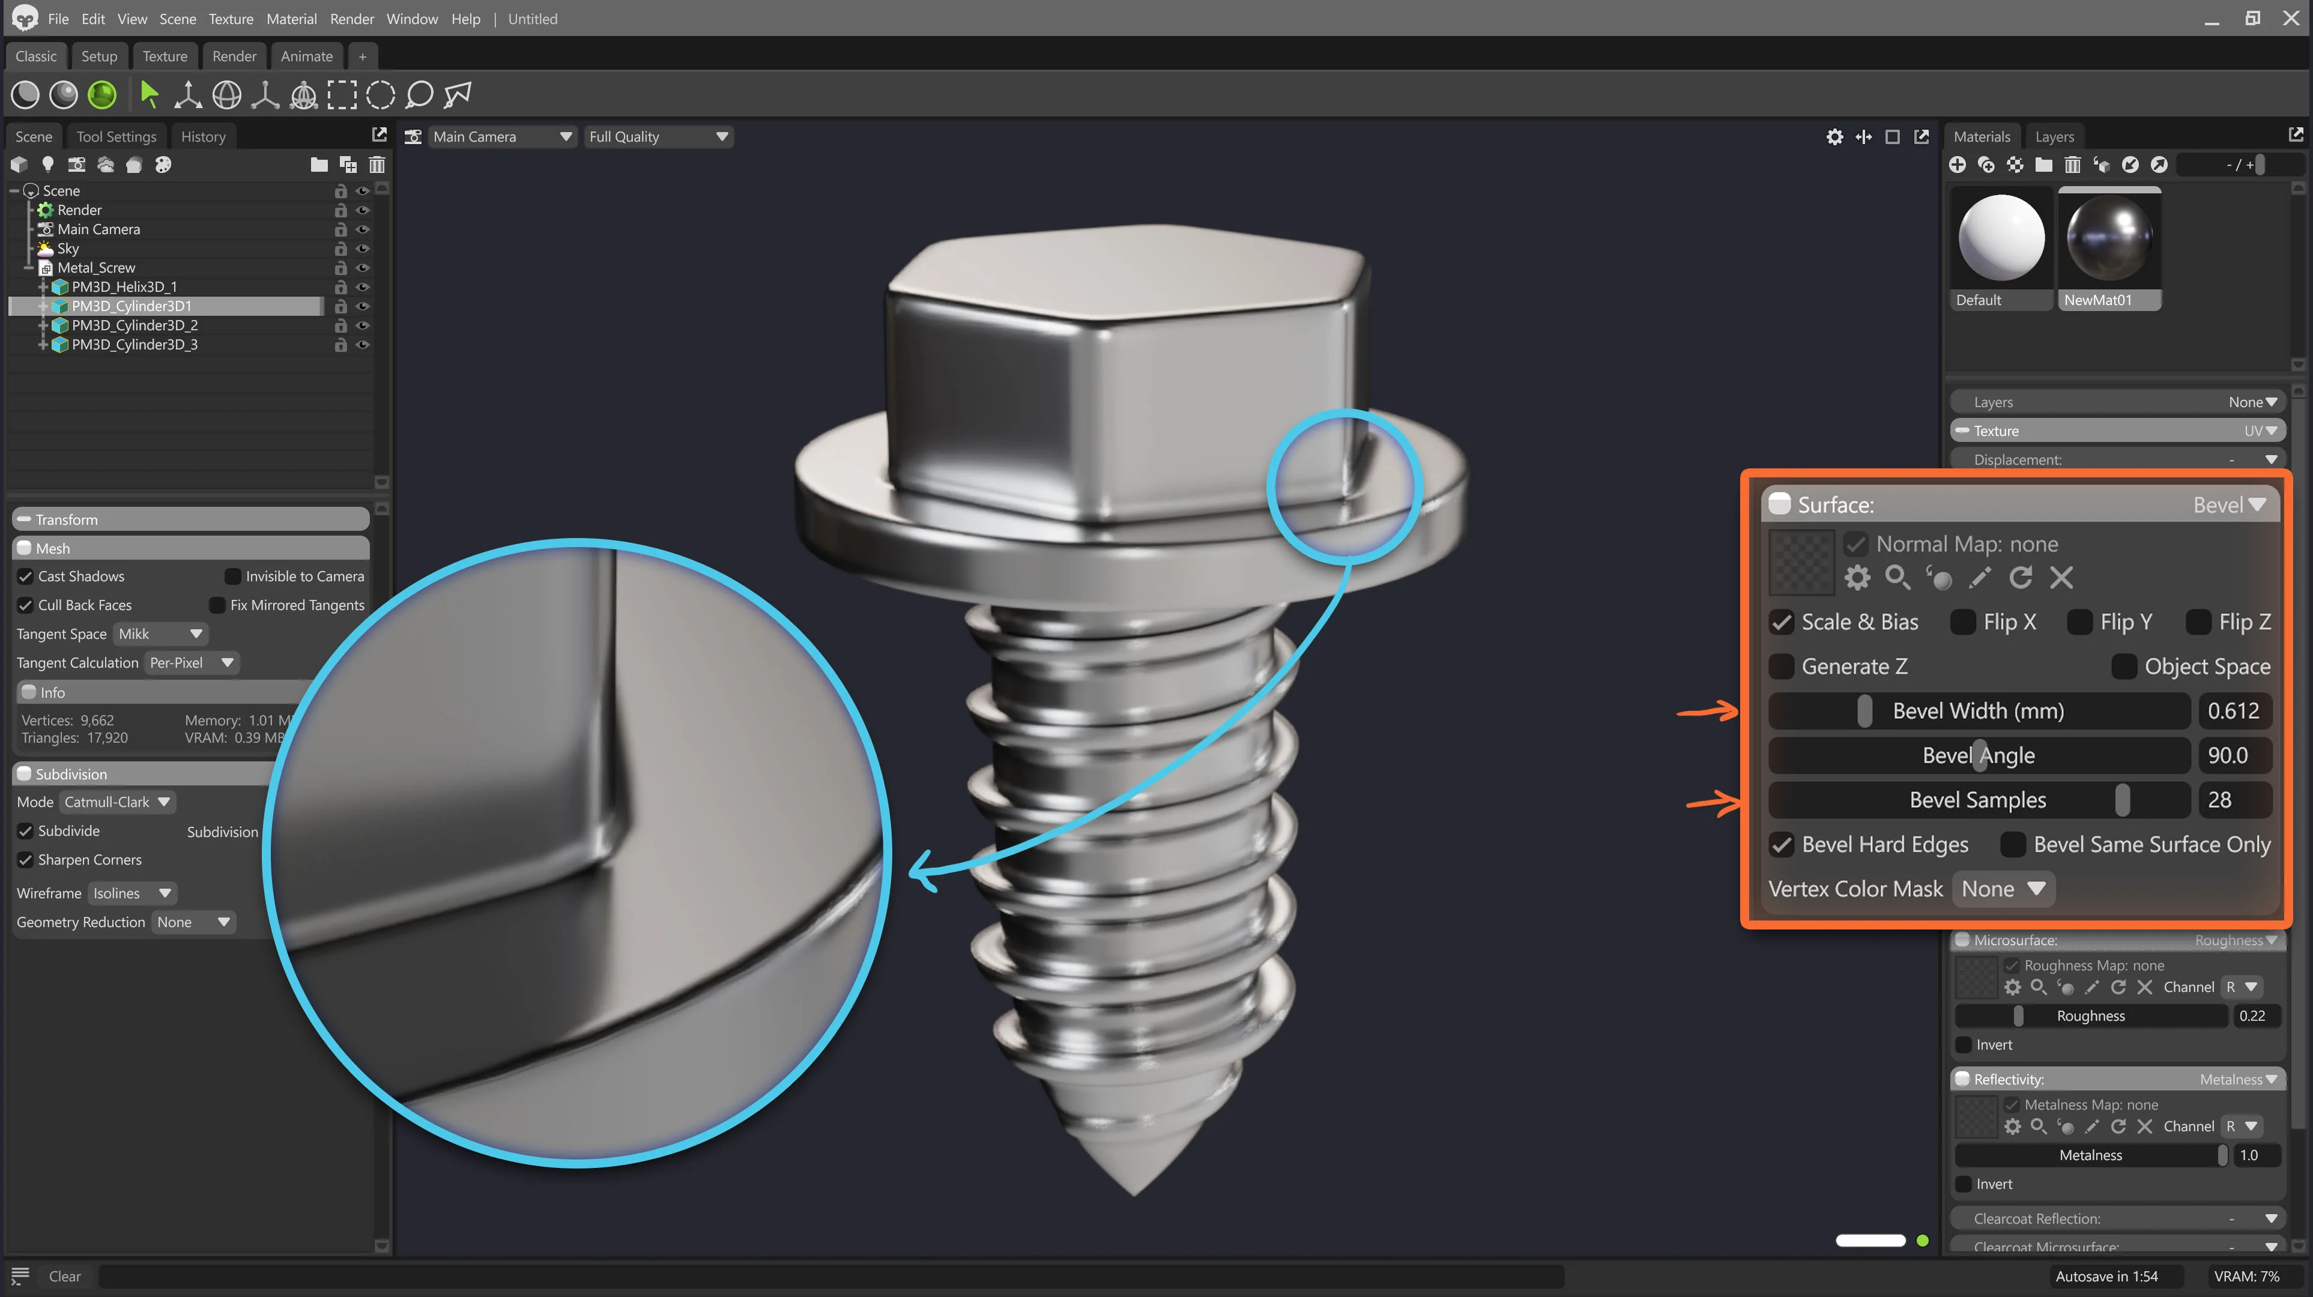Click the Clear button in the status bar
This screenshot has height=1297, width=2313.
65,1277
